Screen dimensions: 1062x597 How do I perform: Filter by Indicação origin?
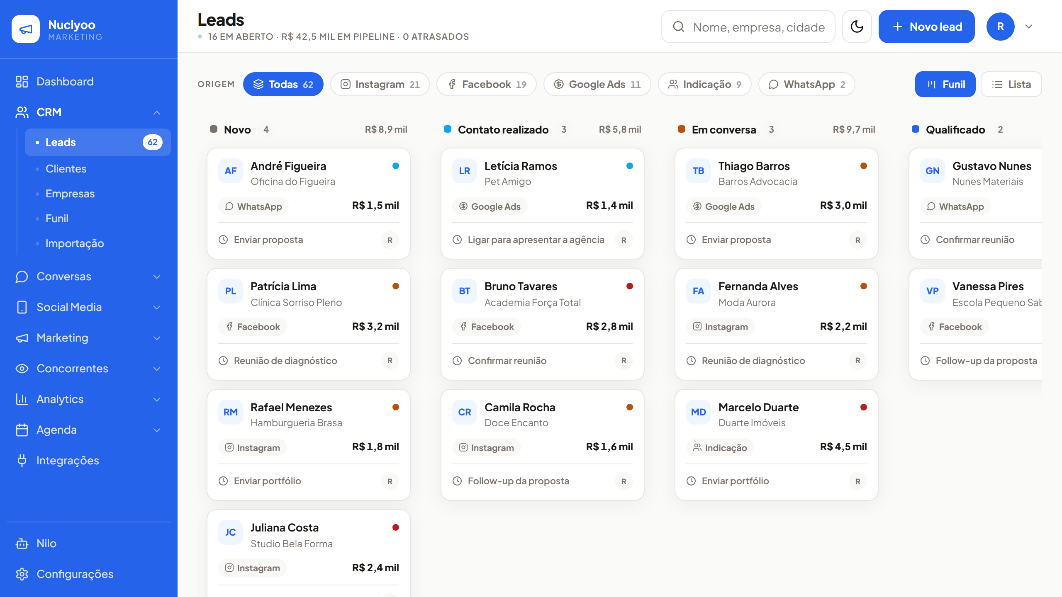pyautogui.click(x=705, y=84)
